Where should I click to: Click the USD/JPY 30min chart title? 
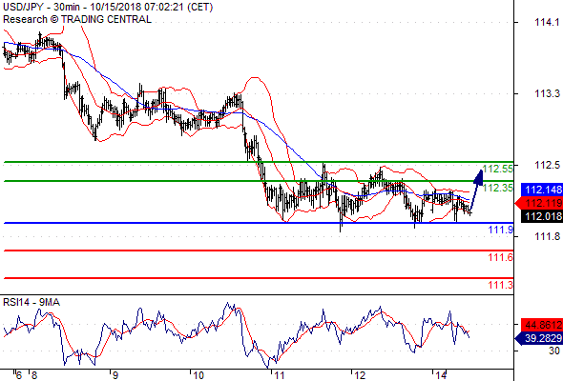pyautogui.click(x=108, y=7)
